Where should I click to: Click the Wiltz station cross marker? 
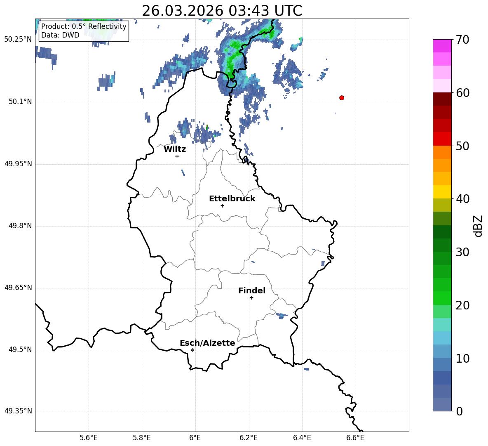pyautogui.click(x=177, y=156)
